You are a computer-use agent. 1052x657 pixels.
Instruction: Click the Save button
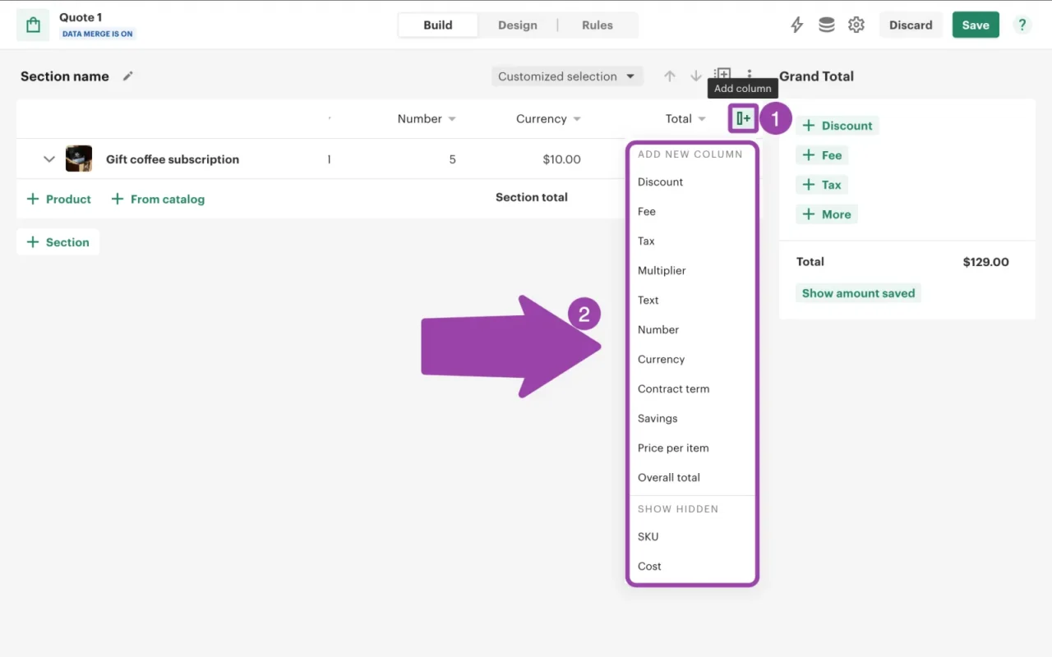(976, 25)
